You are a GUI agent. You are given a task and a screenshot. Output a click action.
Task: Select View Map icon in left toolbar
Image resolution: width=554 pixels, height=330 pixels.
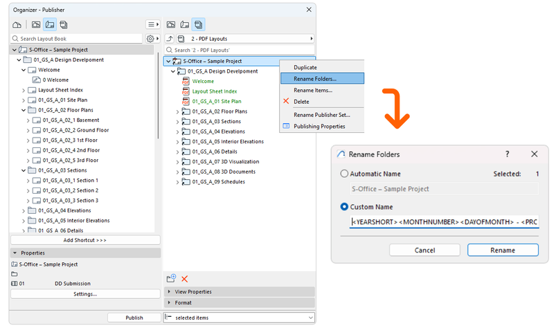tap(36, 25)
